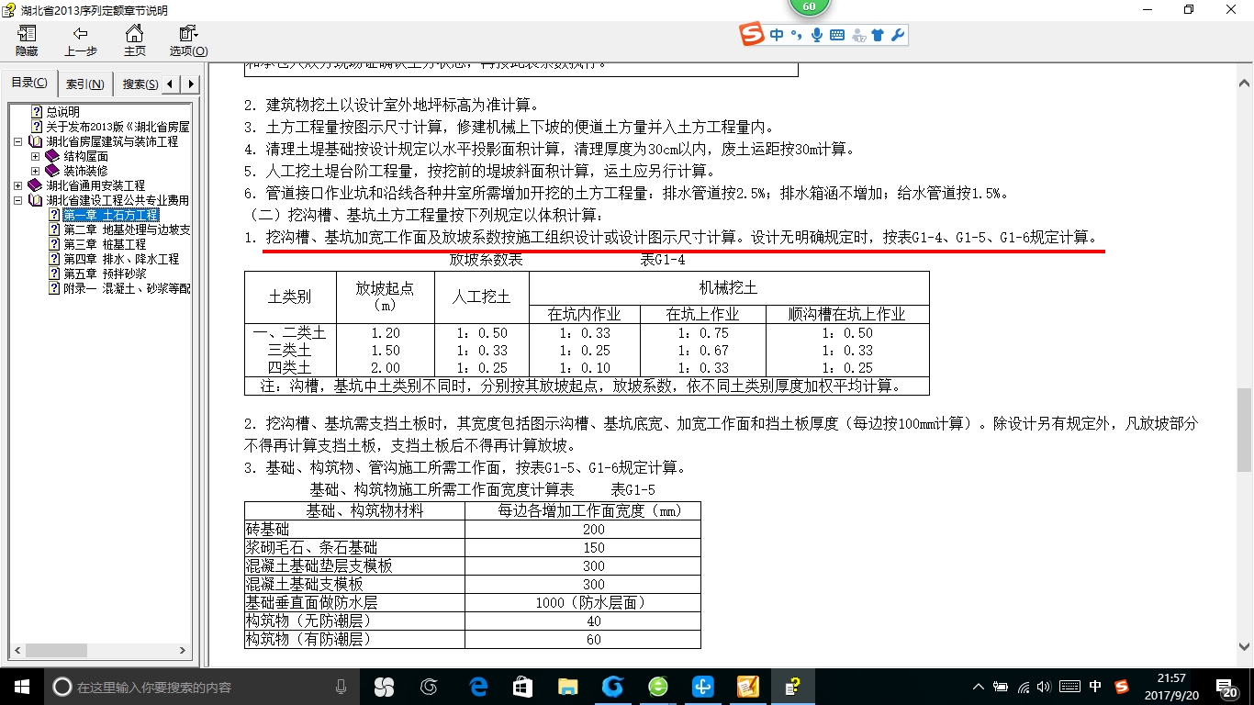The width and height of the screenshot is (1254, 705).
Task: Click the Sogou input method logo
Action: click(753, 35)
